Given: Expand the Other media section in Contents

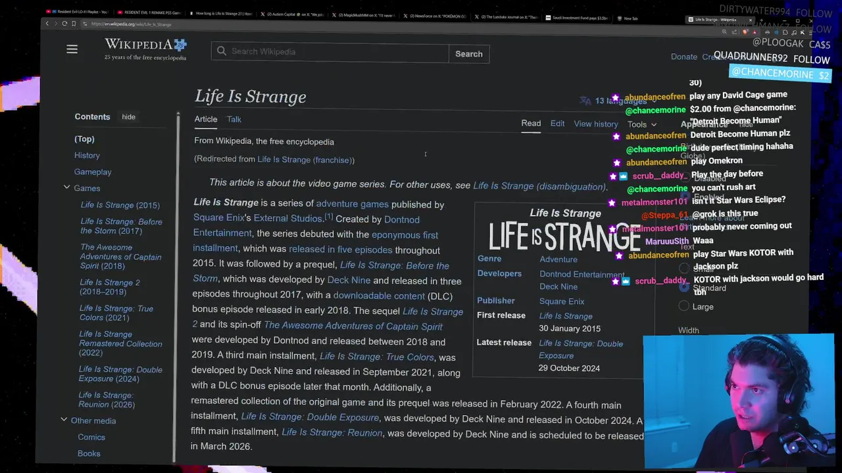Looking at the screenshot, I should [x=64, y=420].
